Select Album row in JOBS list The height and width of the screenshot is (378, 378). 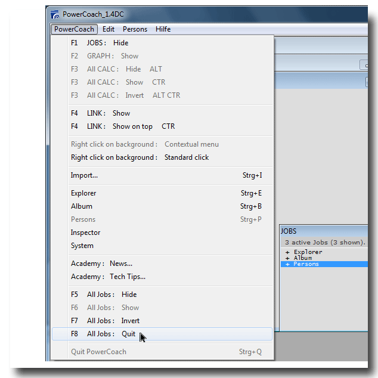pos(324,258)
